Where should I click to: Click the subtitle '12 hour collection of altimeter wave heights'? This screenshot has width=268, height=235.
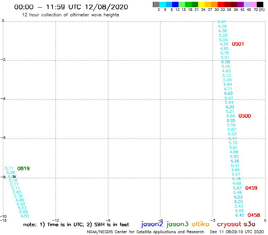point(70,15)
